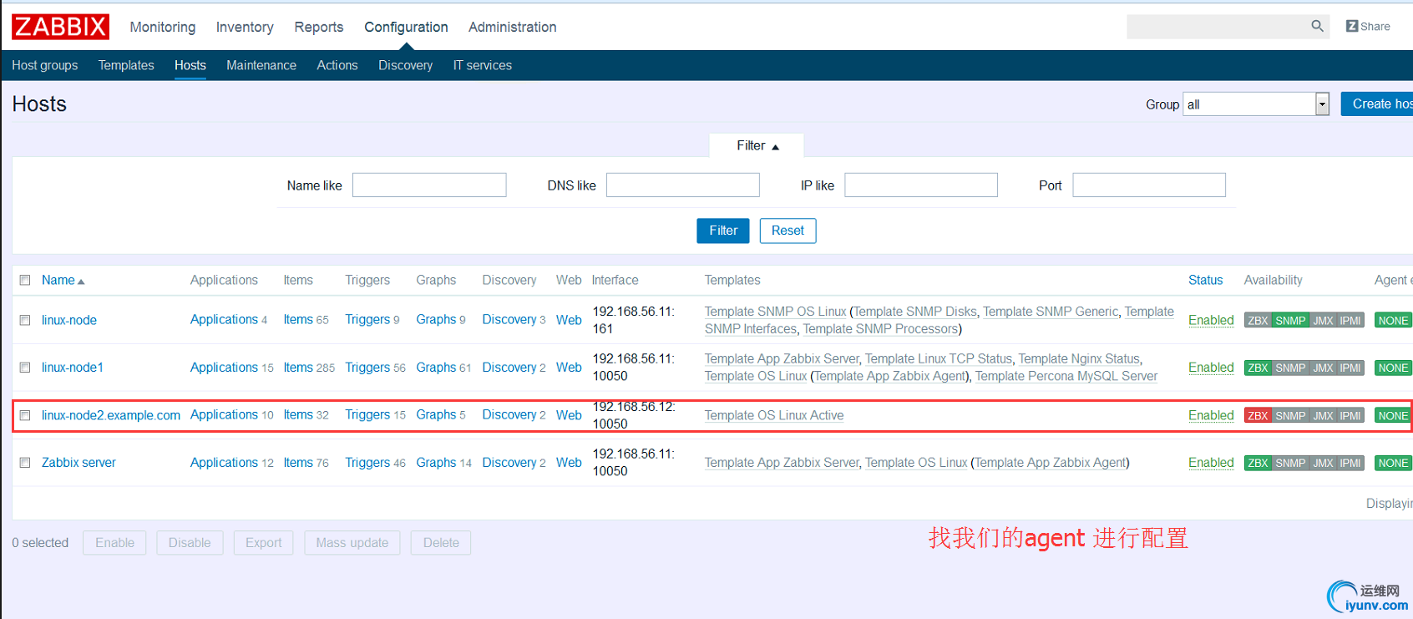Focus the Port input field
Viewport: 1413px width, 619px height.
1149,185
